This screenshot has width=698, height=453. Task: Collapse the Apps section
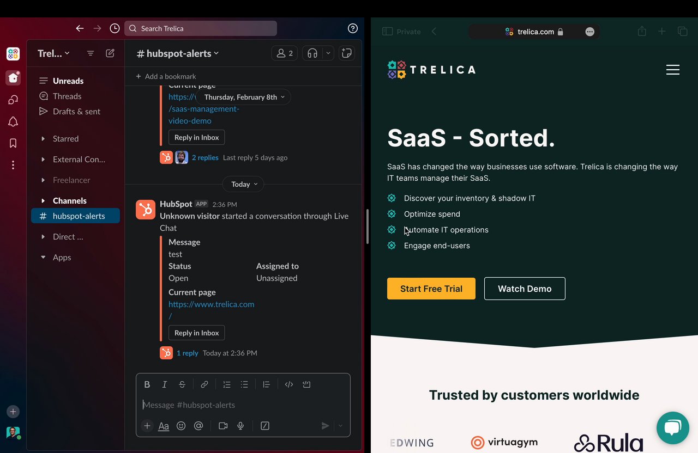pyautogui.click(x=43, y=258)
